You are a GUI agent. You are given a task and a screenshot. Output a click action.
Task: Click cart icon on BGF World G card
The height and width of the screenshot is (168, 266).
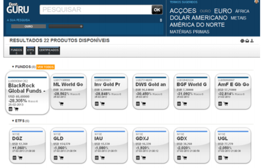point(184,104)
